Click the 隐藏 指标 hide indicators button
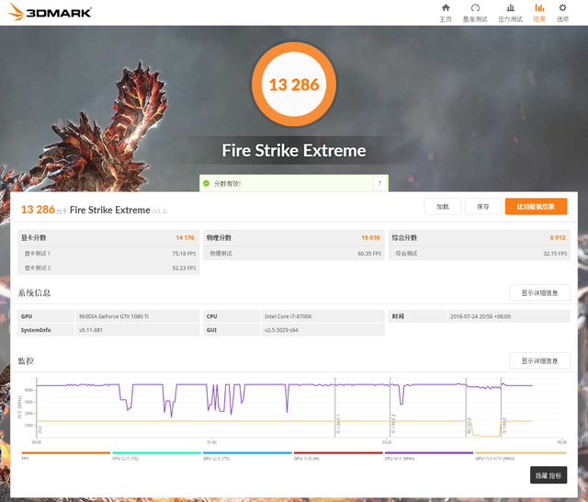 click(548, 475)
